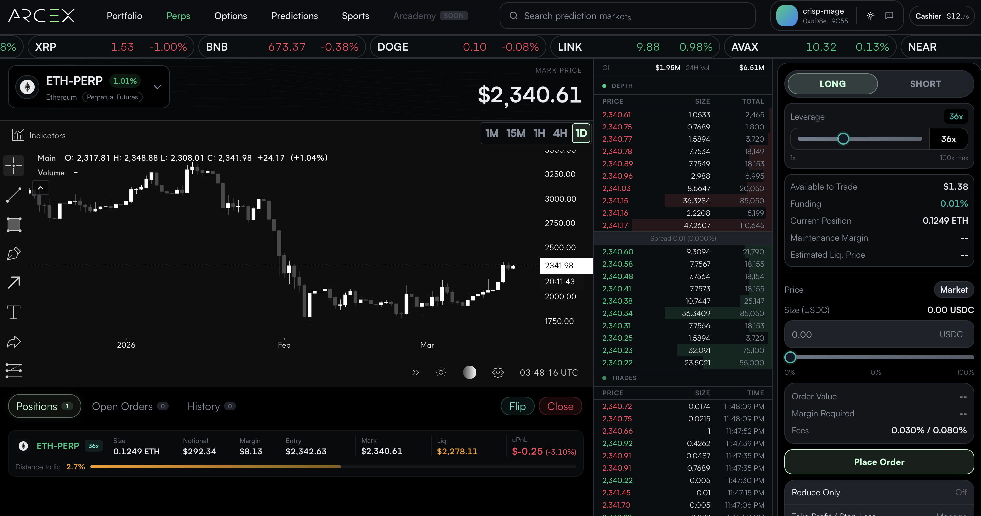981x516 pixels.
Task: Switch to the History tab
Action: pos(203,406)
